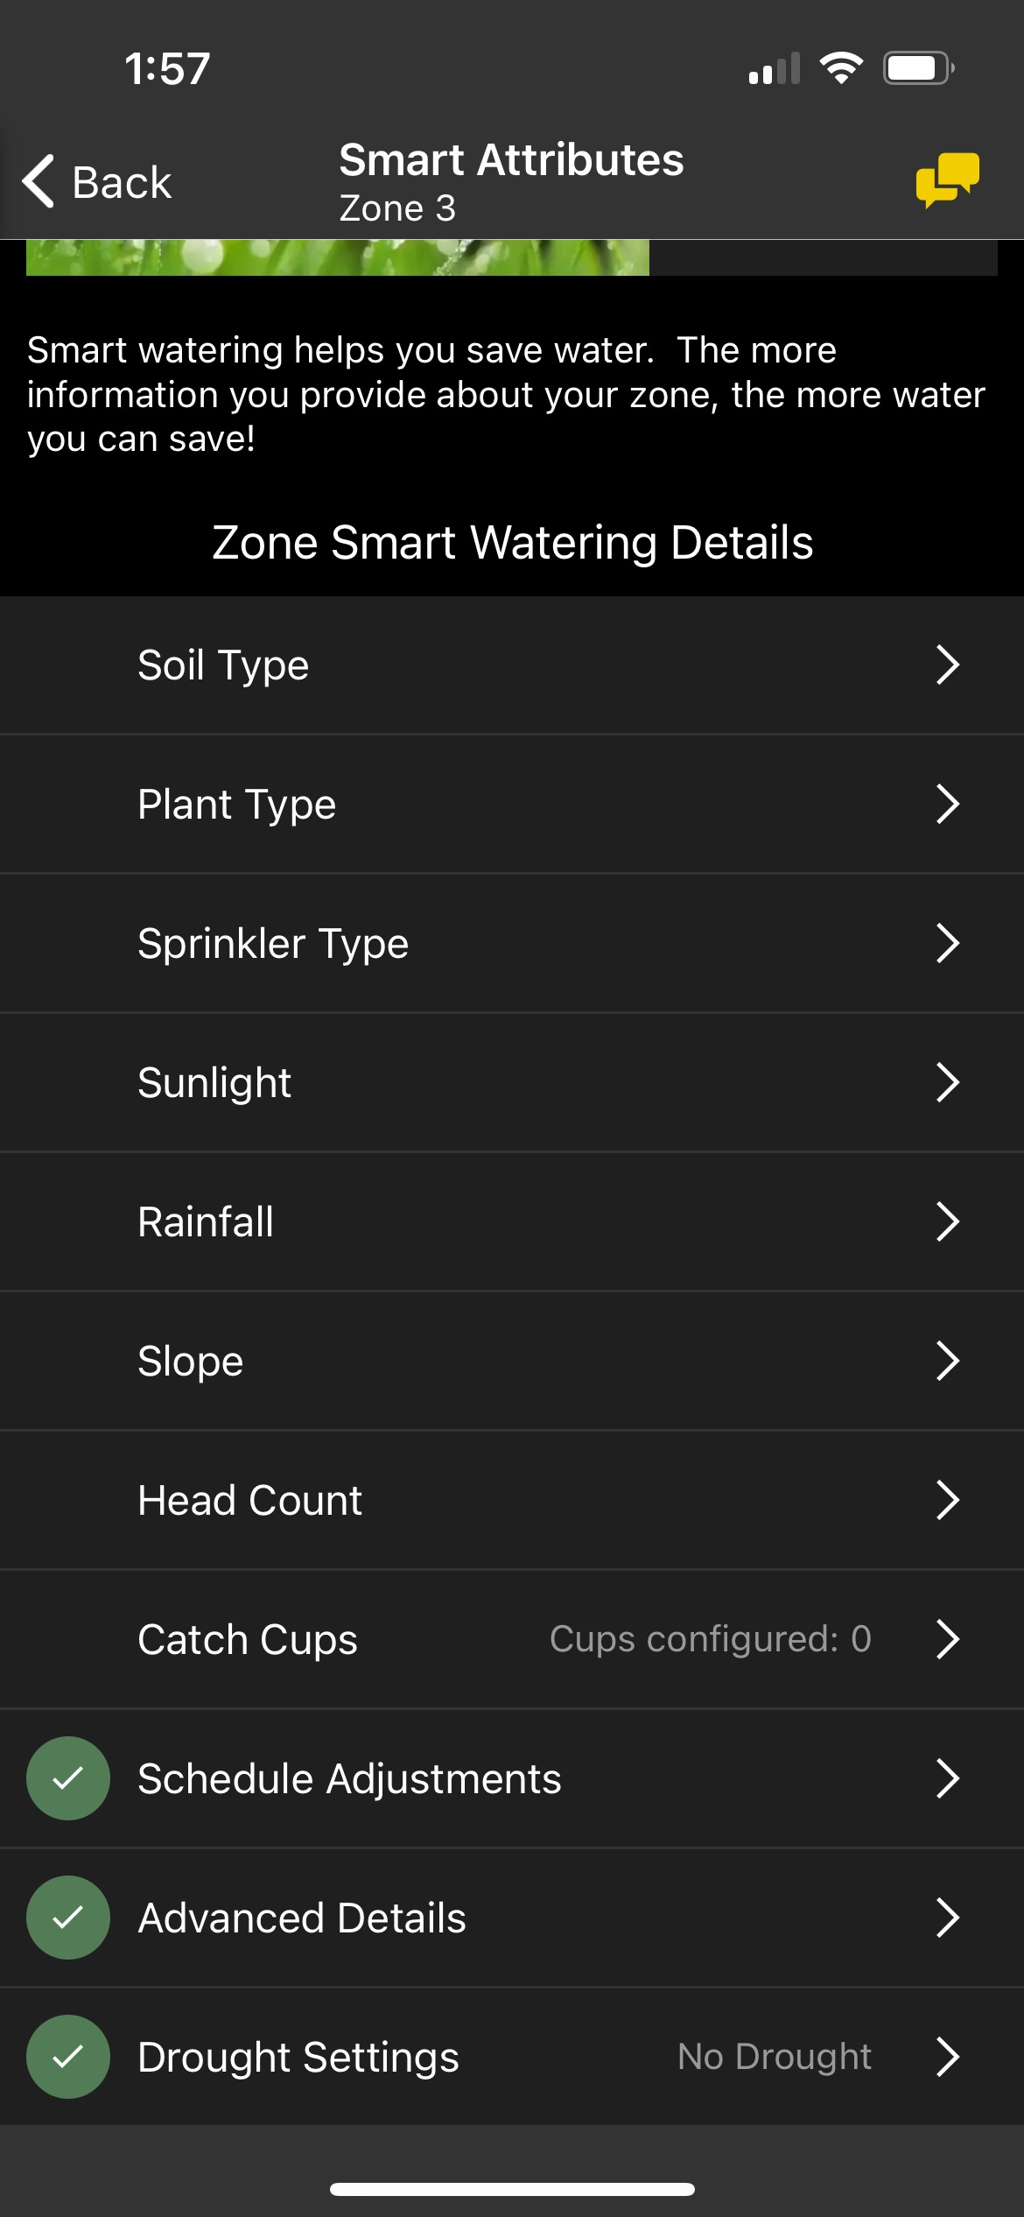Viewport: 1024px width, 2217px height.
Task: Tap the cellular signal bars icon
Action: [x=775, y=69]
